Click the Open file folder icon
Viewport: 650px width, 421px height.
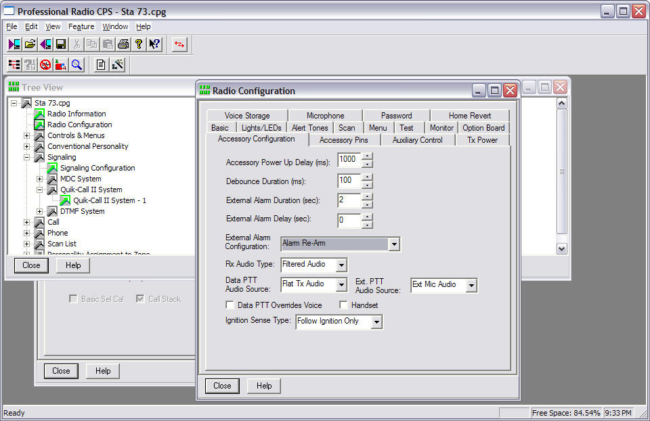(x=30, y=45)
